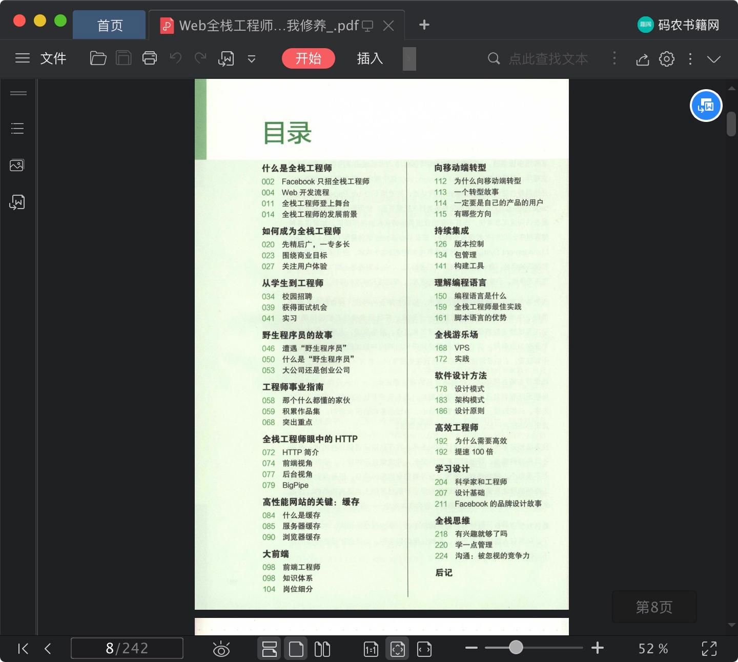Click the page number field 8/242
This screenshot has width=738, height=662.
(x=127, y=648)
